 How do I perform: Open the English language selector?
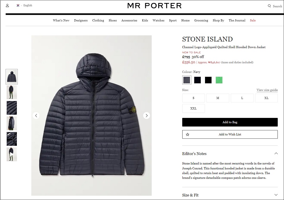pyautogui.click(x=28, y=5)
